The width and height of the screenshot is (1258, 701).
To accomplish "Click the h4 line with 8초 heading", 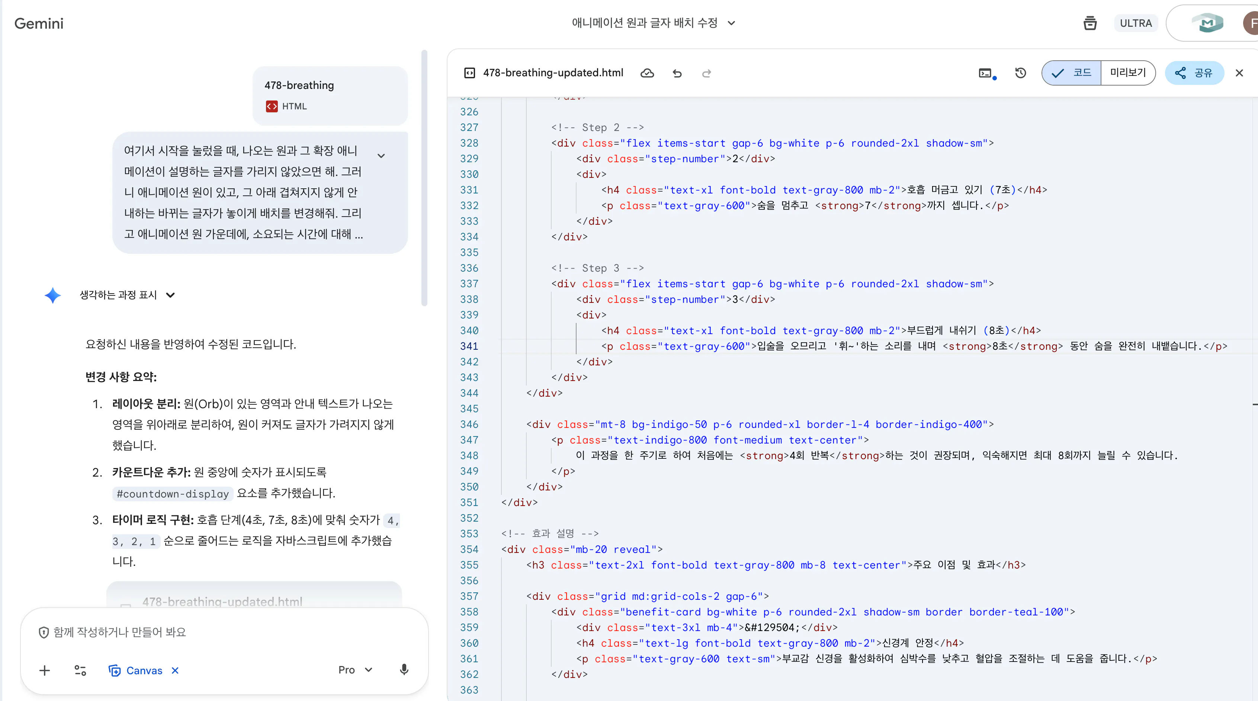I will [x=821, y=330].
